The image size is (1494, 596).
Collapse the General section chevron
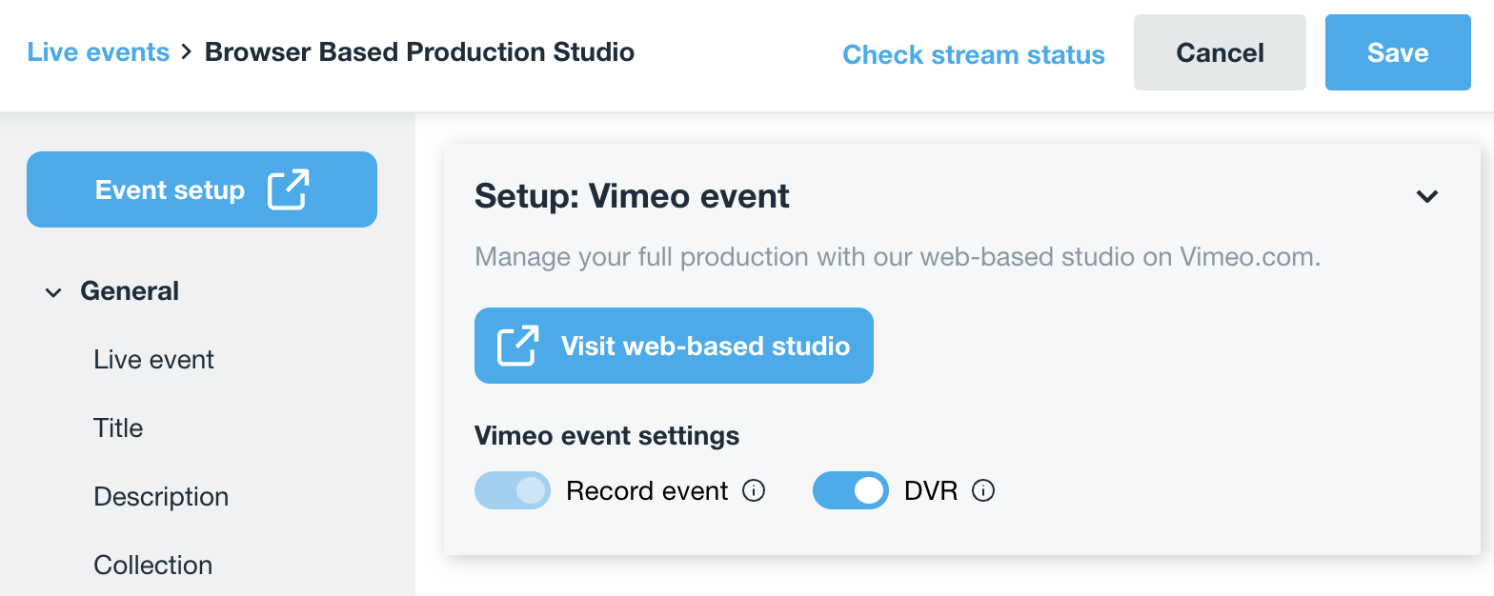tap(53, 292)
